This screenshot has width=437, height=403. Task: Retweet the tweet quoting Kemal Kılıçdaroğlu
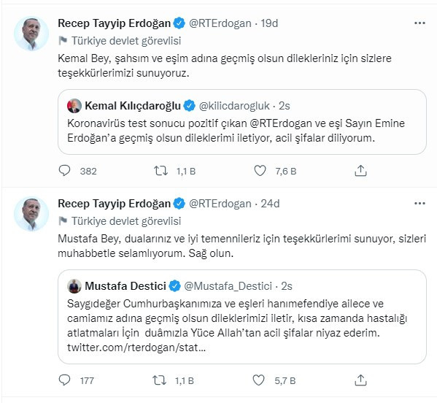pyautogui.click(x=161, y=171)
